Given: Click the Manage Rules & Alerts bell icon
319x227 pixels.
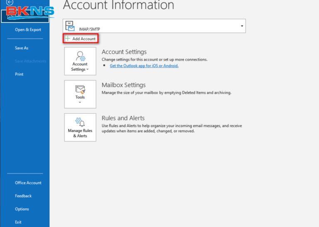Looking at the screenshot, I should pos(80,122).
